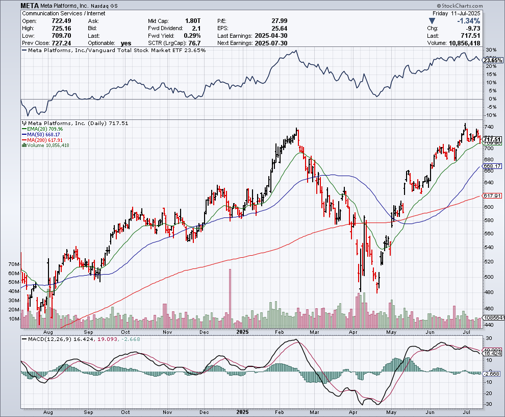Click the down-triangle change indicator icon
This screenshot has height=417, width=505.
[432, 21]
